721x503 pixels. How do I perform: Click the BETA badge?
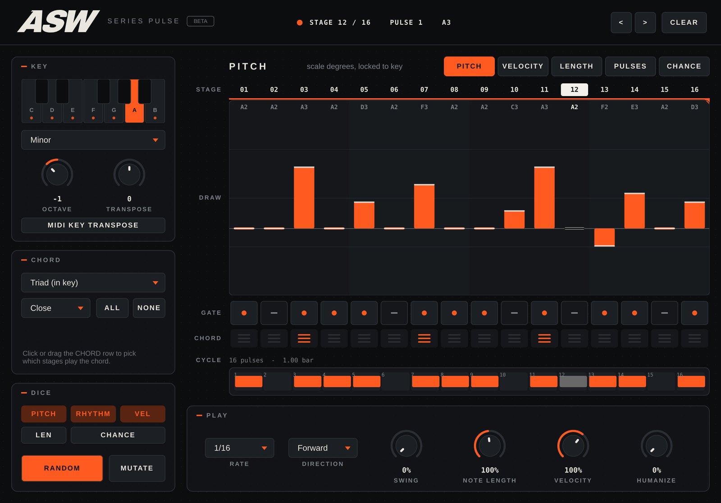pyautogui.click(x=201, y=21)
